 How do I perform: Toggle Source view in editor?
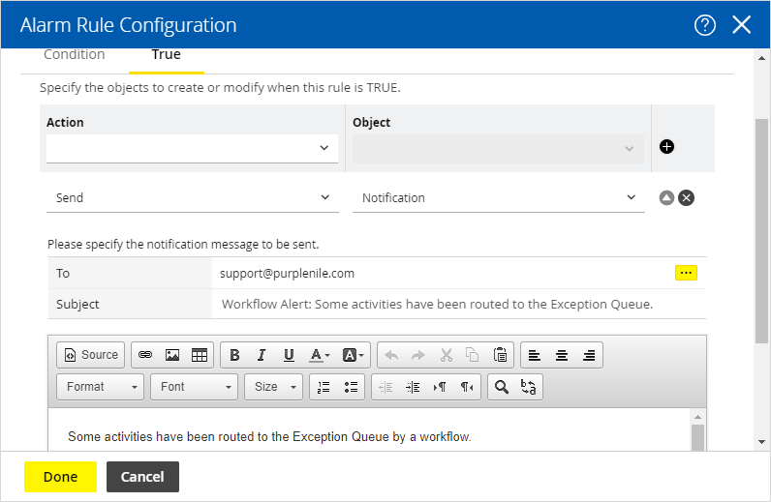click(91, 355)
